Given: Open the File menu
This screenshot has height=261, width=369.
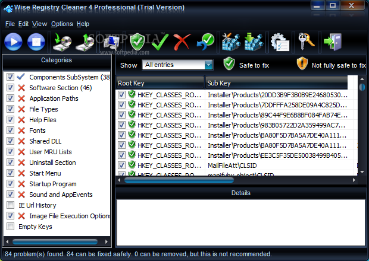Looking at the screenshot, I should tap(10, 24).
